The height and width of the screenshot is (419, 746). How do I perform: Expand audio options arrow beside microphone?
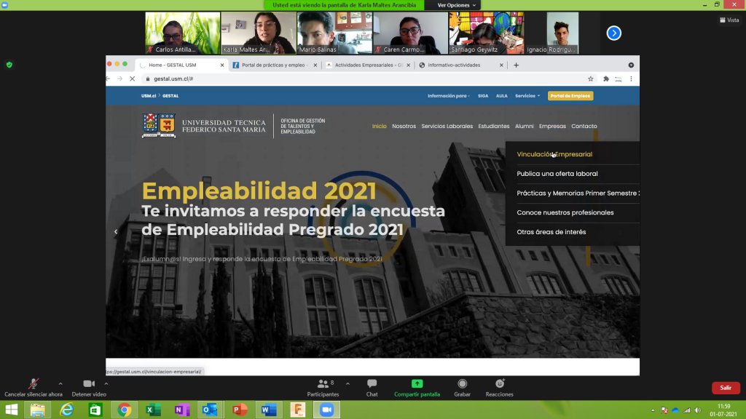60,383
